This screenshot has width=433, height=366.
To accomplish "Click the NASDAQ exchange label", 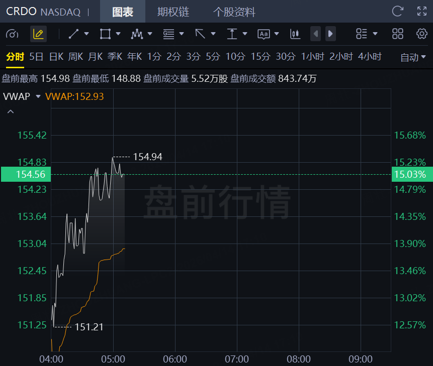I will (x=60, y=12).
